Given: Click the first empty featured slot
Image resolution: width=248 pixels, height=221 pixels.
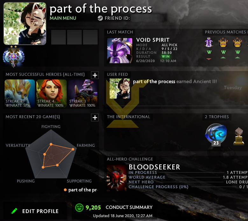Looking at the screenshot, I should pyautogui.click(x=59, y=37).
